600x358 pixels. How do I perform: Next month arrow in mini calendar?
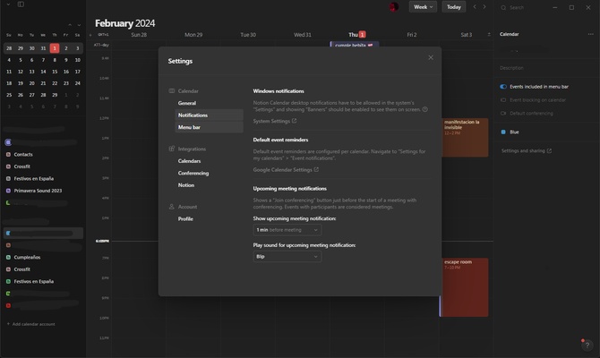tap(79, 25)
